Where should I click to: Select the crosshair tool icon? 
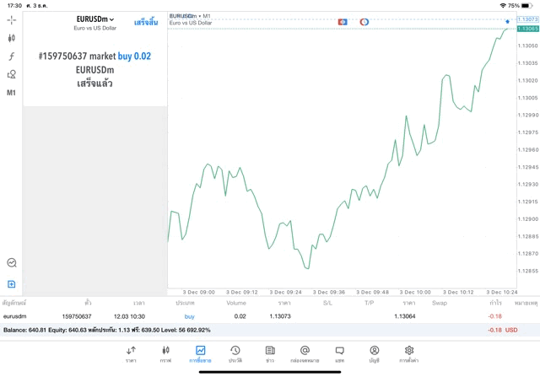(x=11, y=20)
